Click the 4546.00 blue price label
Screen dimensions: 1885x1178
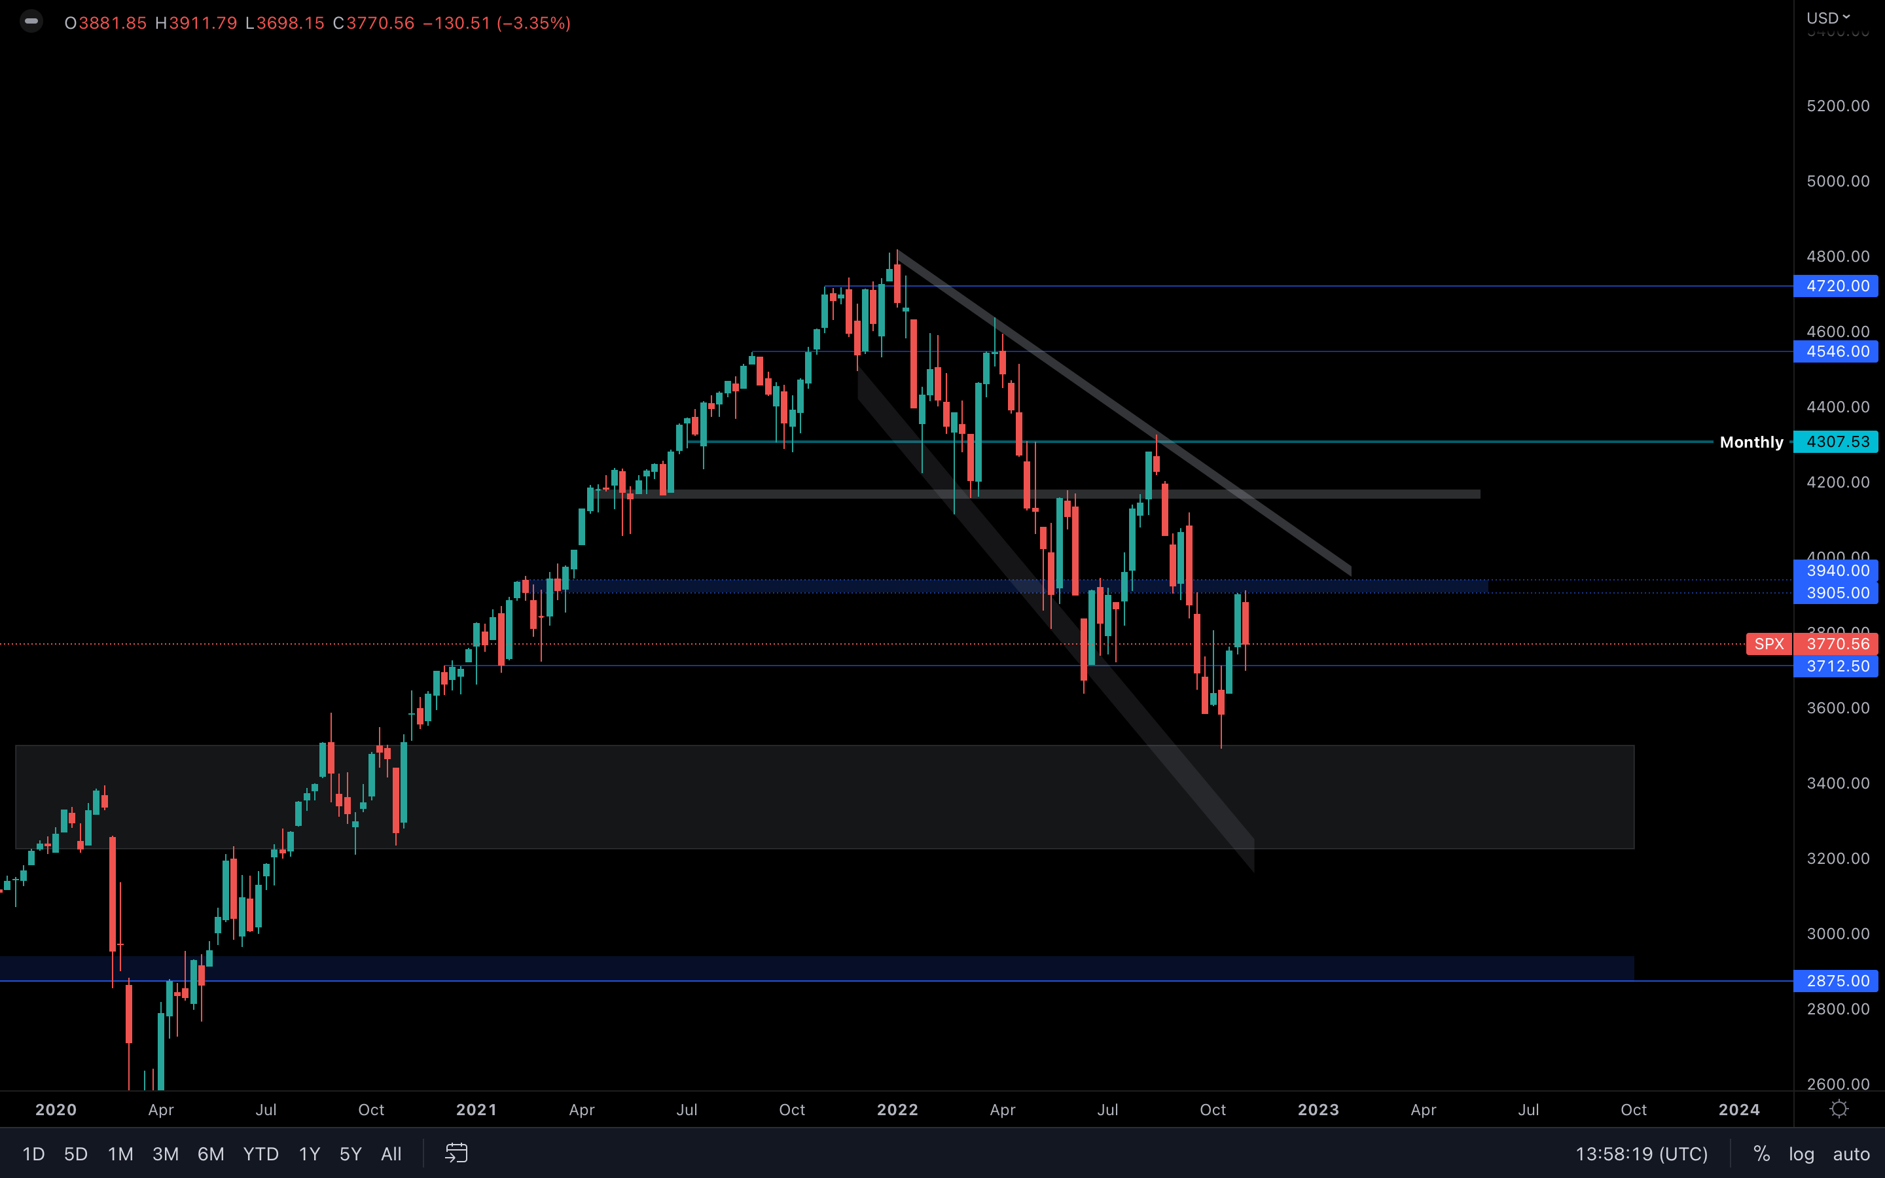[1836, 351]
